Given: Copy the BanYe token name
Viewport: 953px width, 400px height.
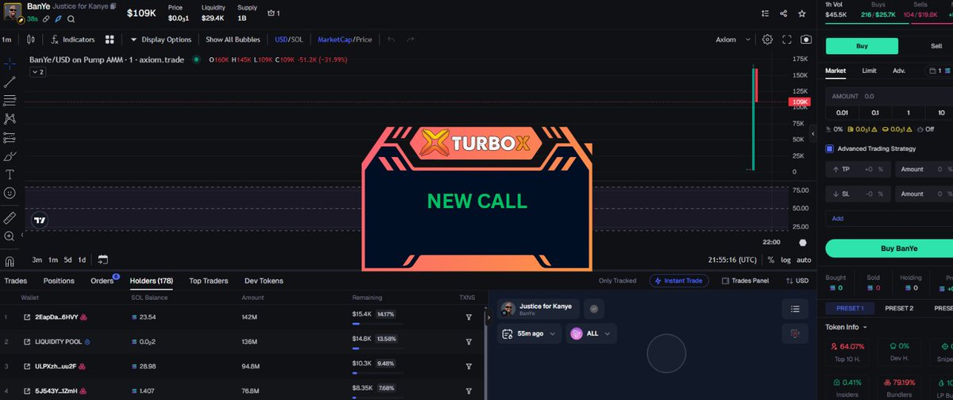Looking at the screenshot, I should 113,6.
